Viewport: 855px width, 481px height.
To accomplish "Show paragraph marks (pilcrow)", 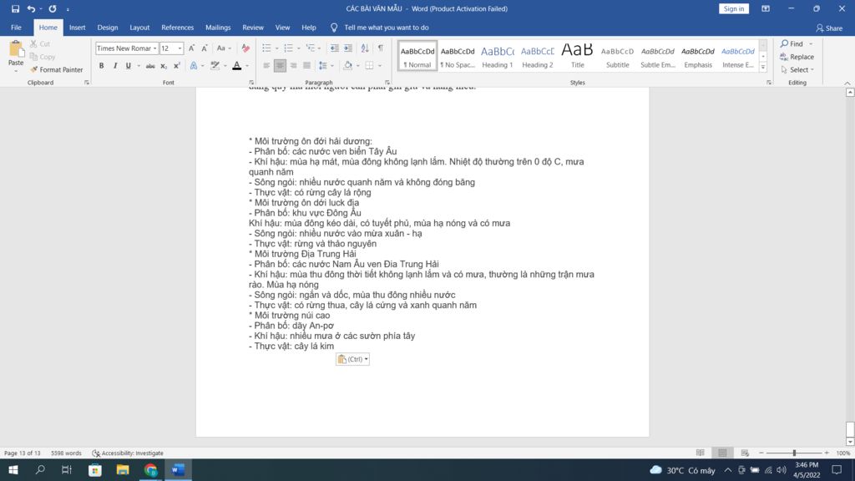I will [x=381, y=48].
